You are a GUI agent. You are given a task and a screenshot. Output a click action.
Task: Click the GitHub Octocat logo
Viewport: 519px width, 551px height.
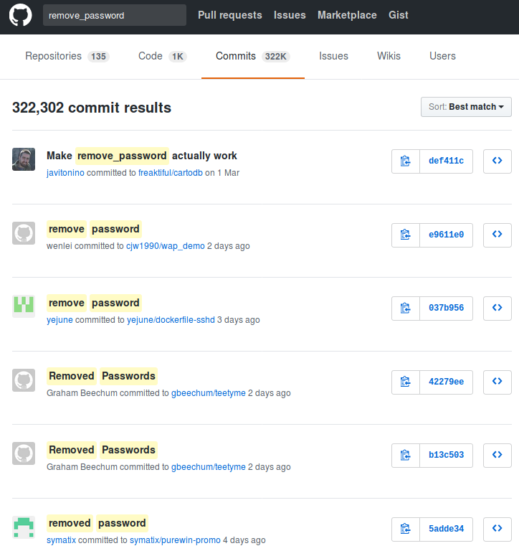pos(20,16)
